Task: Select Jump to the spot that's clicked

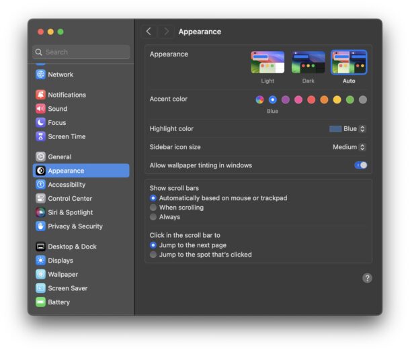Action: pos(153,255)
